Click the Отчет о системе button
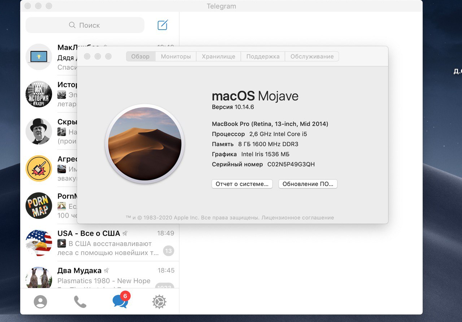Viewport: 462px width, 322px height. 242,184
